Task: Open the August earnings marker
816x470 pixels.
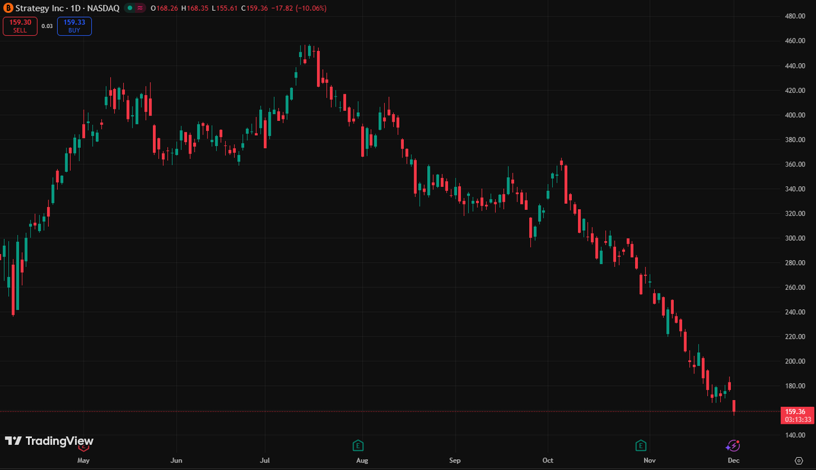Action: point(358,446)
